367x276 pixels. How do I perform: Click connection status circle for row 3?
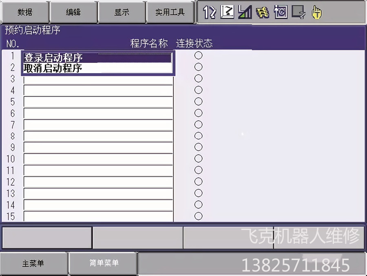click(199, 78)
